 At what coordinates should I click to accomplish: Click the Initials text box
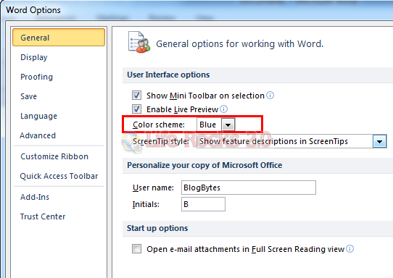(x=203, y=204)
